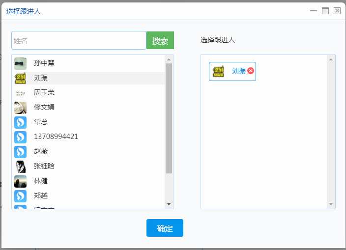
Task: Click 刘振's avatar in the left list
Action: 20,78
